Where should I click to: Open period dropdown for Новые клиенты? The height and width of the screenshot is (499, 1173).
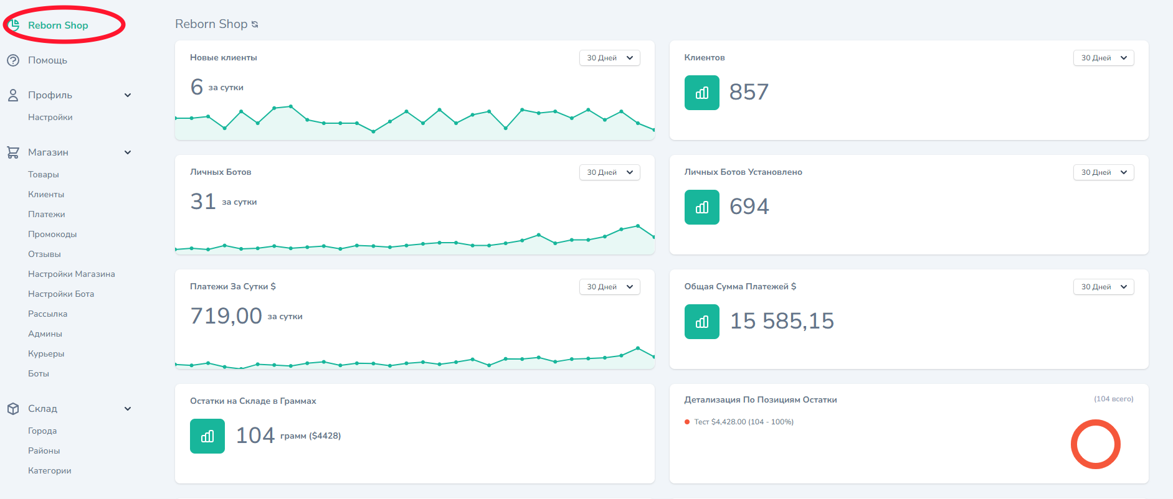pyautogui.click(x=610, y=58)
